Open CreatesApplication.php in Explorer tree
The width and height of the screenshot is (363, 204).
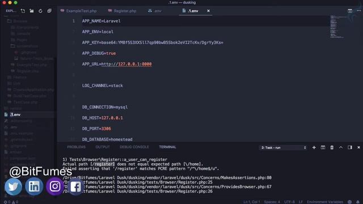33,90
